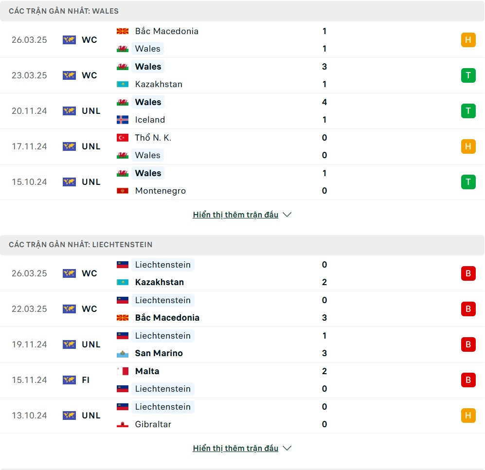Click the Malta flag icon
This screenshot has width=485, height=470.
pyautogui.click(x=123, y=371)
